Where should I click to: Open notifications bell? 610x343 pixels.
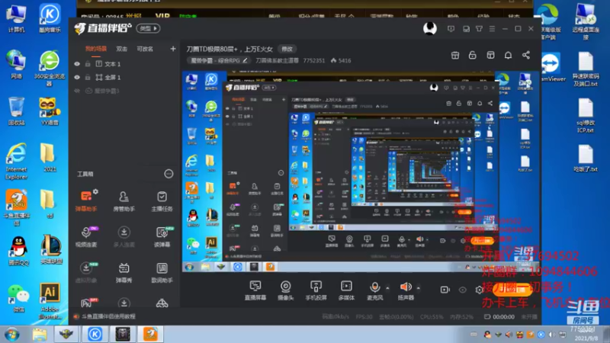coord(508,55)
